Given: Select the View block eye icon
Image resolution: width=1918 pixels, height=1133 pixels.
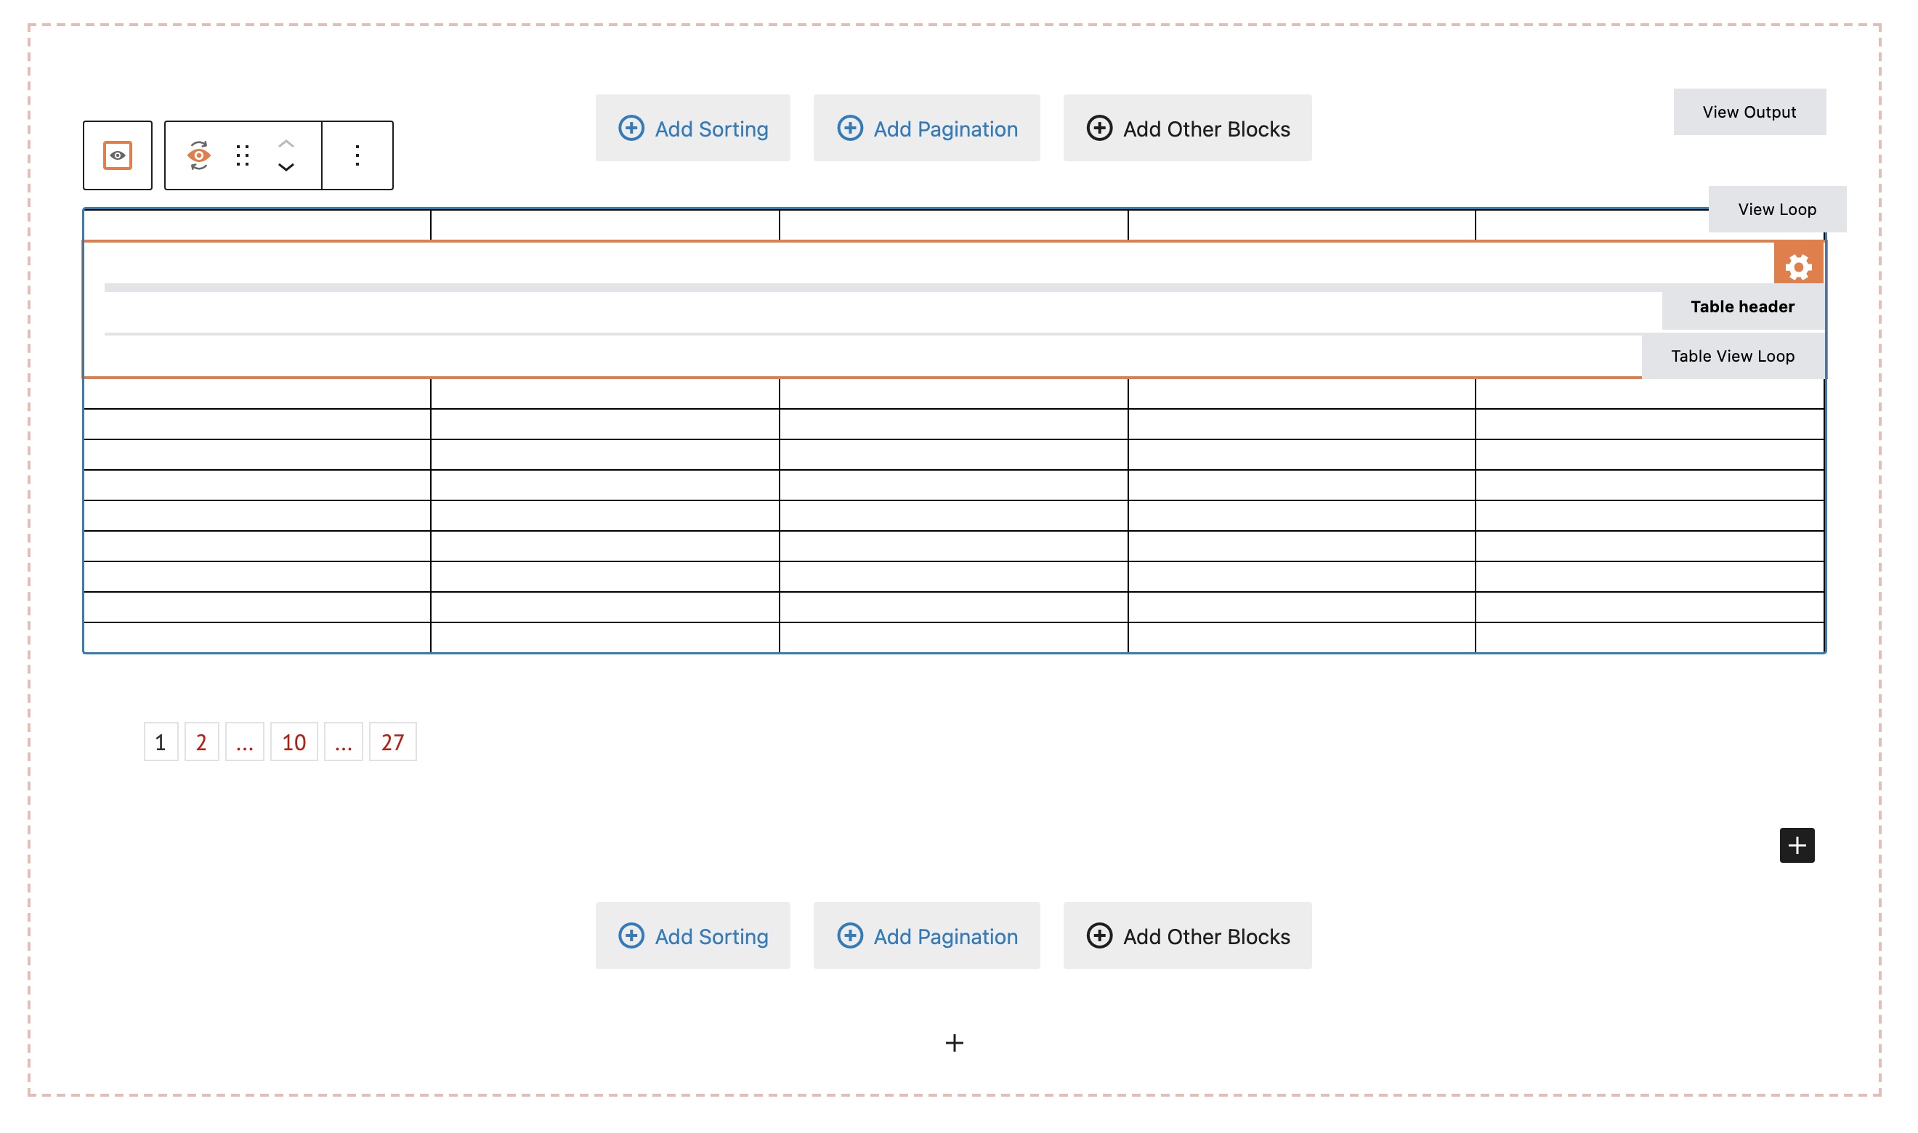Looking at the screenshot, I should click(118, 155).
